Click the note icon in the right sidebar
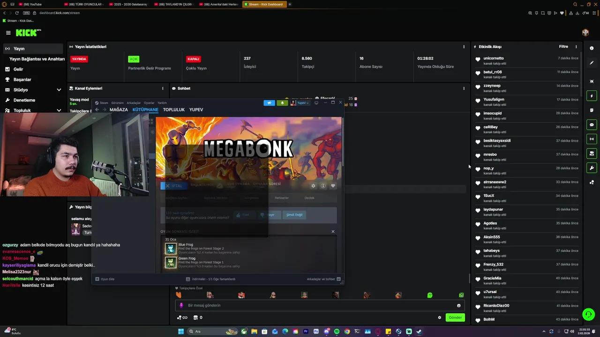The height and width of the screenshot is (337, 600). [x=592, y=110]
